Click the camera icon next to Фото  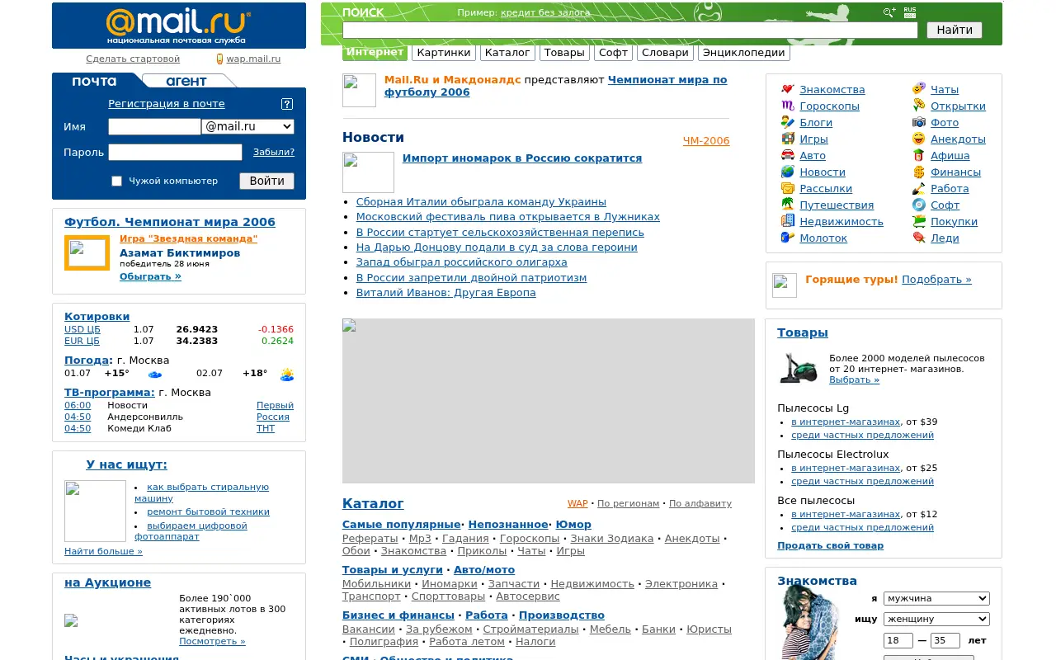point(918,122)
